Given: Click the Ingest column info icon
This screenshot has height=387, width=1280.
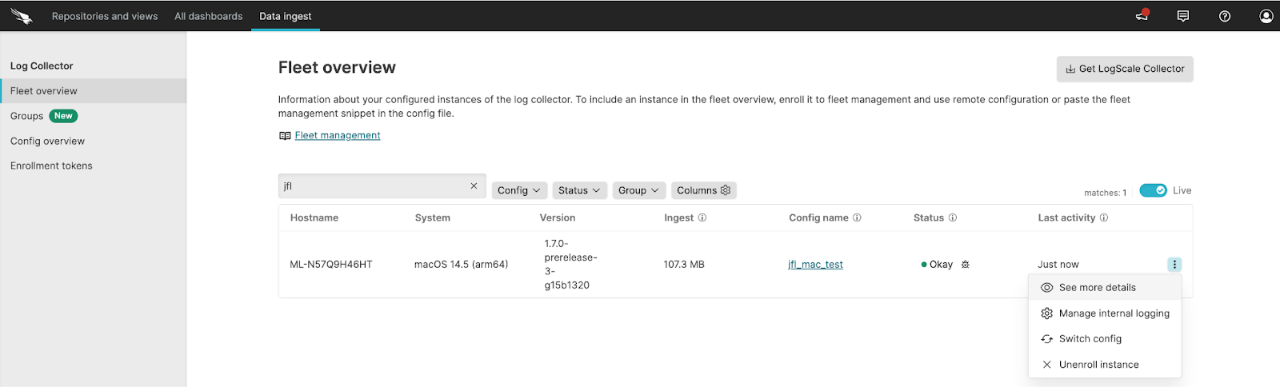Looking at the screenshot, I should pyautogui.click(x=702, y=217).
